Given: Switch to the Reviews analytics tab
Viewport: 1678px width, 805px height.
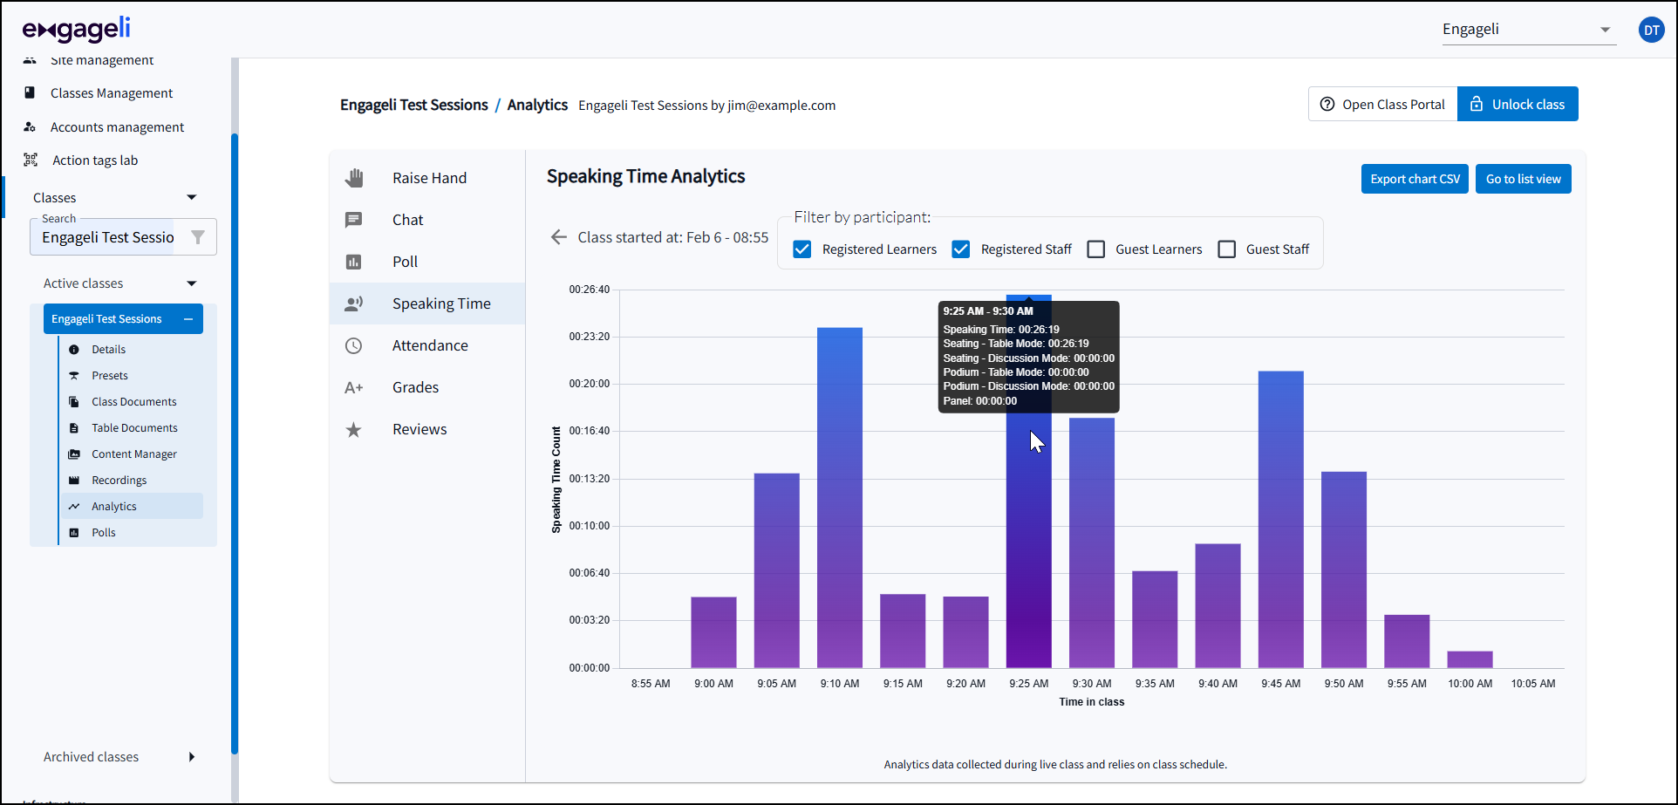Looking at the screenshot, I should pyautogui.click(x=427, y=429).
